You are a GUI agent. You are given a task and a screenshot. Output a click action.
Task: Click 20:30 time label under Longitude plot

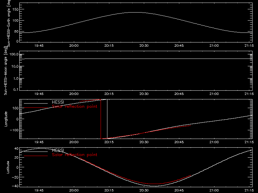144,142
